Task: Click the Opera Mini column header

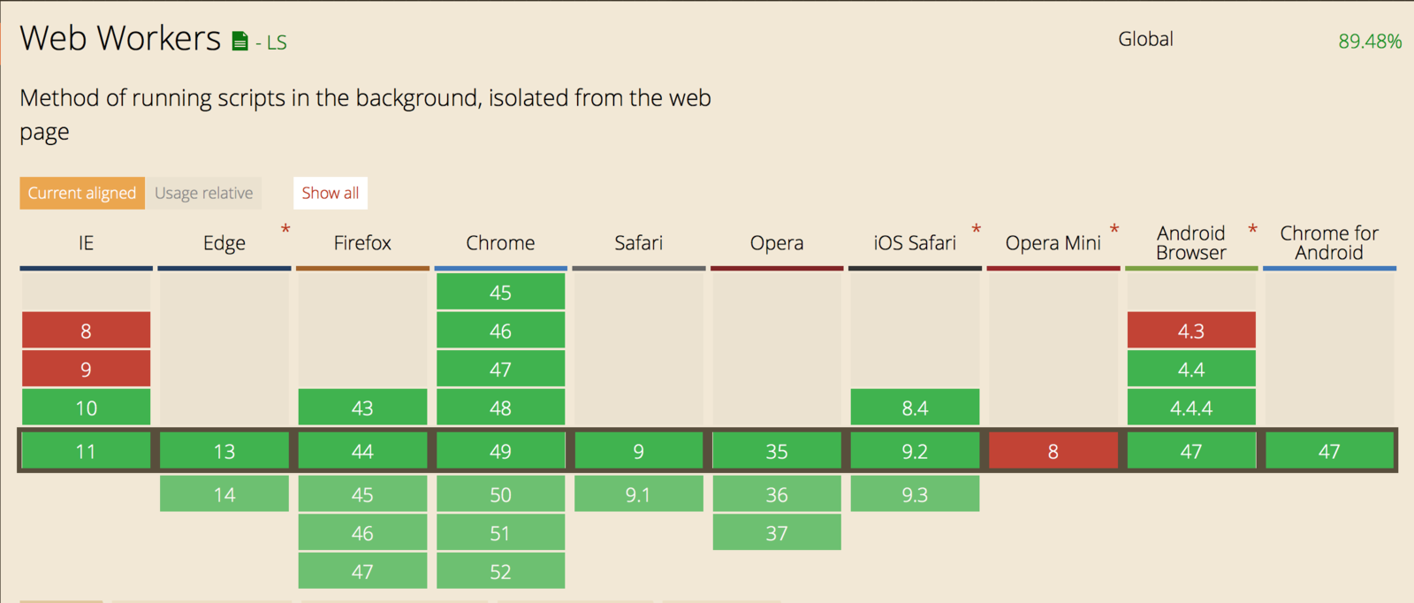Action: (1053, 243)
